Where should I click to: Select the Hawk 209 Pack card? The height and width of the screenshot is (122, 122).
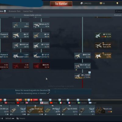coord(103,45)
